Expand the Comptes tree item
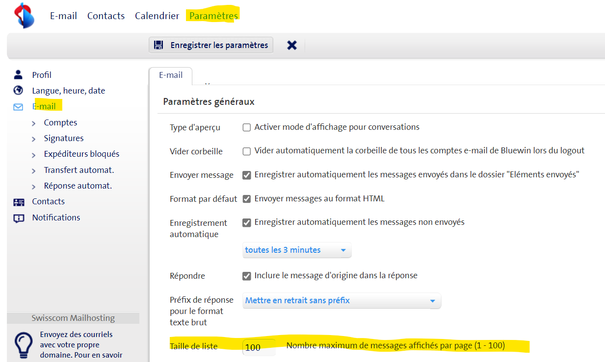The height and width of the screenshot is (362, 605). 34,123
